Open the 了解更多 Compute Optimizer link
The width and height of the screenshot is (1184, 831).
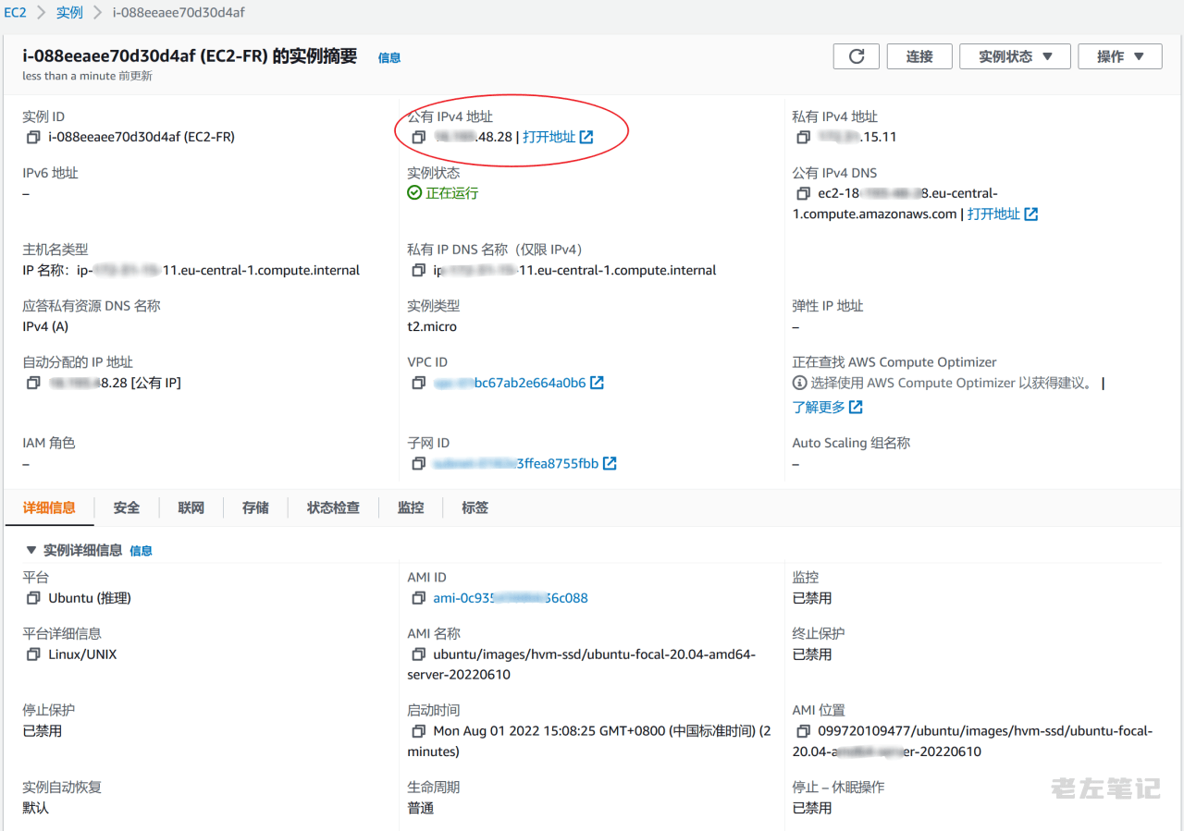tap(826, 407)
